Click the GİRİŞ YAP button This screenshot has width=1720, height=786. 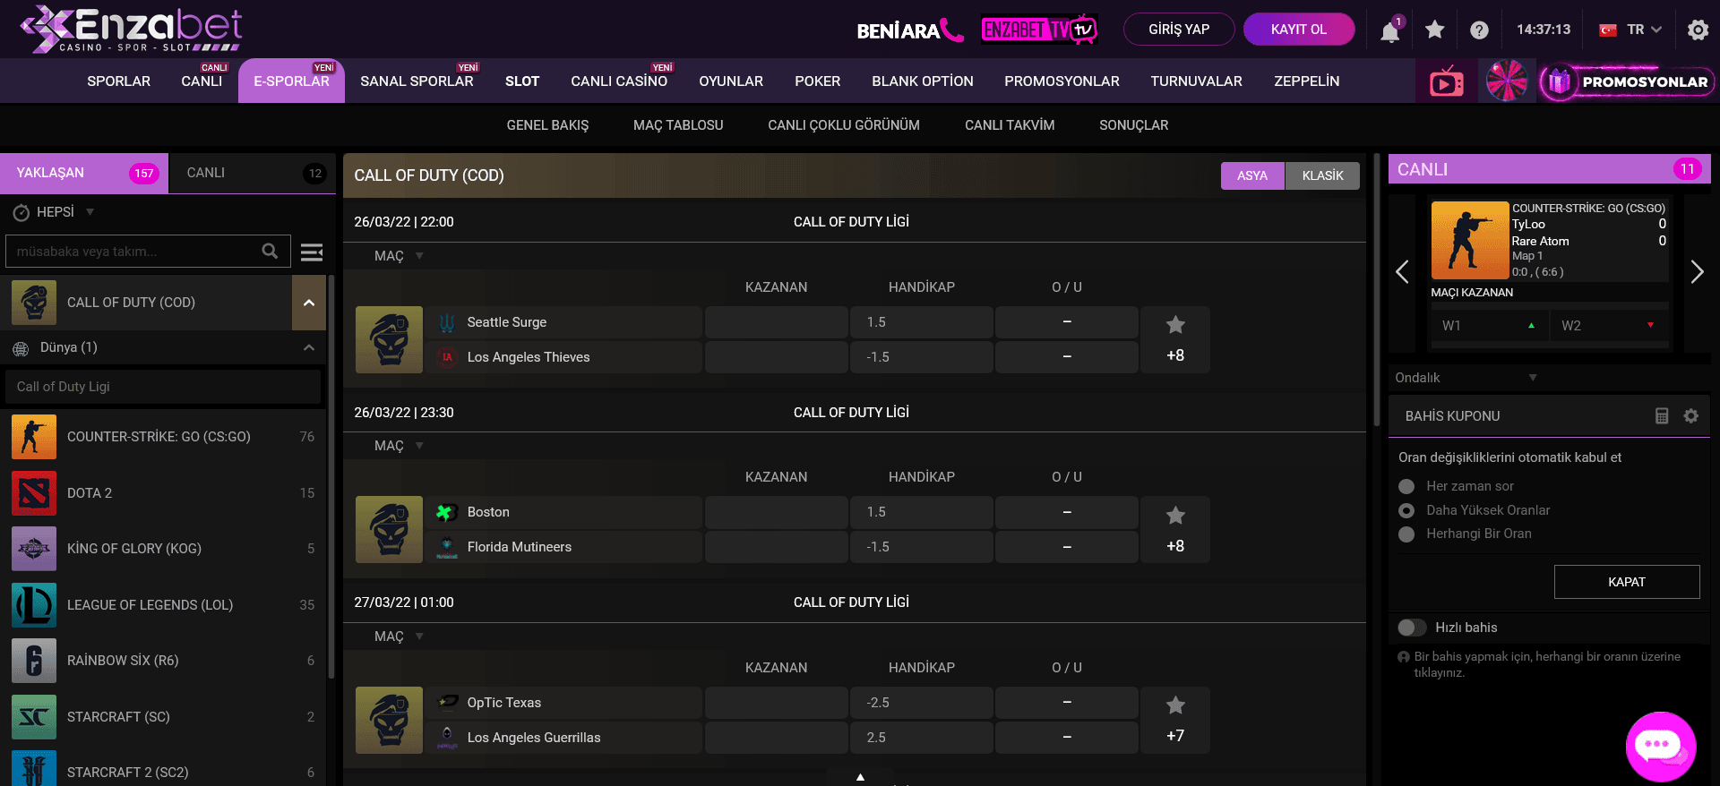tap(1179, 30)
